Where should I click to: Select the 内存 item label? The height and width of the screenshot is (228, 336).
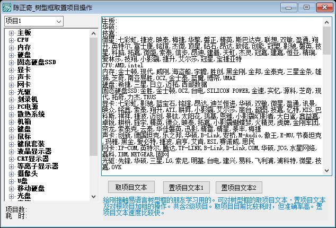pos(24,48)
